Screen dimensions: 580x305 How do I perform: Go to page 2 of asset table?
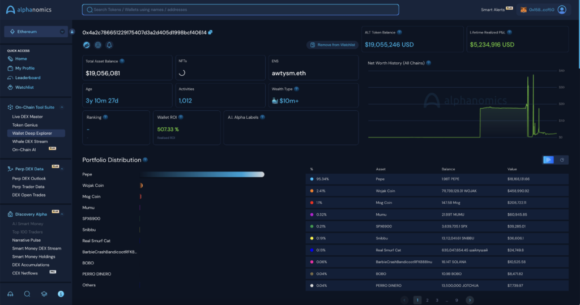pyautogui.click(x=427, y=300)
